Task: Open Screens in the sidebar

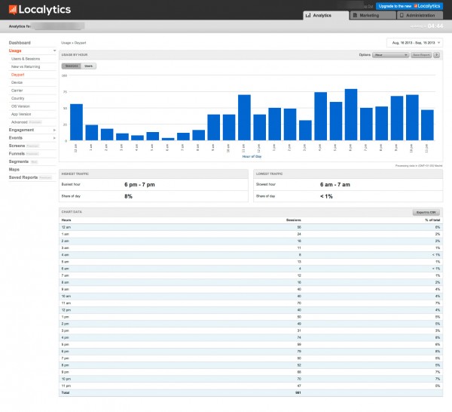Action: tap(17, 146)
